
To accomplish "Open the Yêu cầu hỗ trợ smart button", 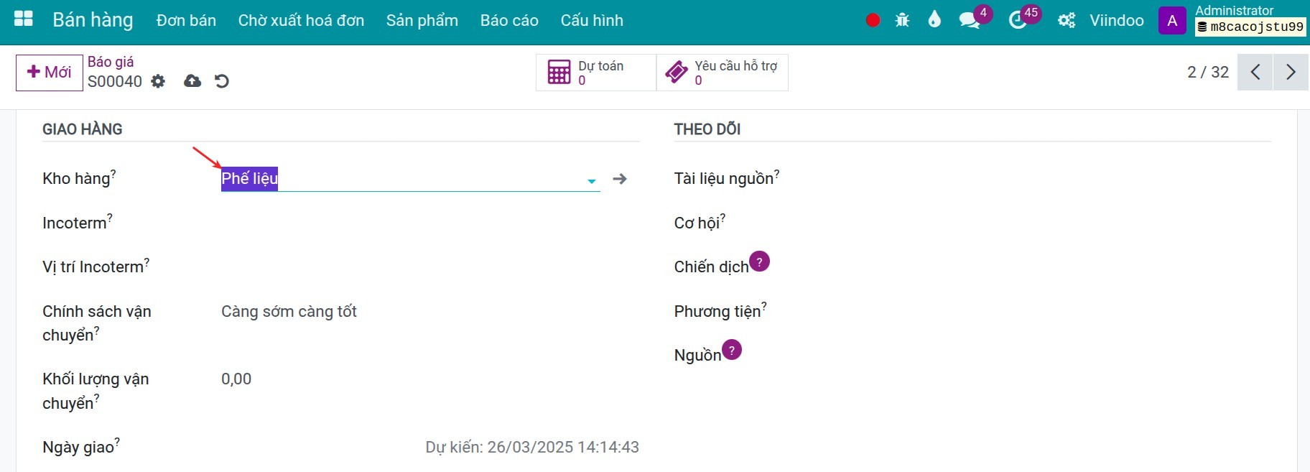I will tap(723, 73).
